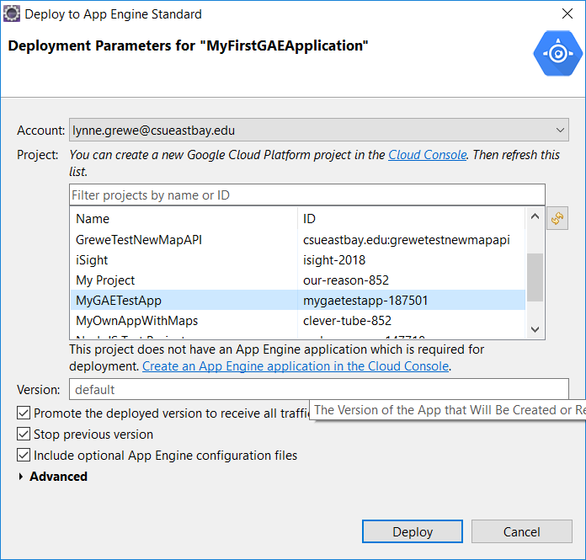Click the refresh projects list icon
Viewport: 586px width, 560px height.
pos(557,218)
